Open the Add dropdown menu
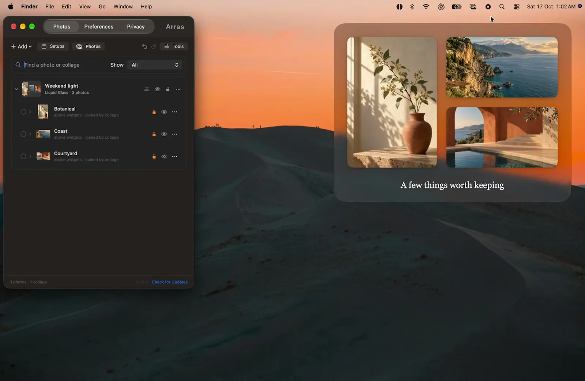The height and width of the screenshot is (381, 585). (x=22, y=46)
